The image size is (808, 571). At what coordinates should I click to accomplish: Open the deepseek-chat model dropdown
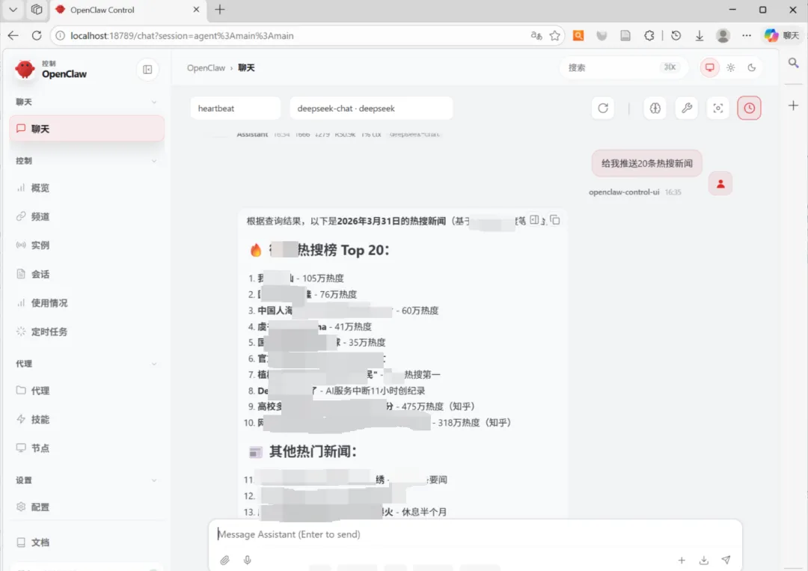(371, 109)
